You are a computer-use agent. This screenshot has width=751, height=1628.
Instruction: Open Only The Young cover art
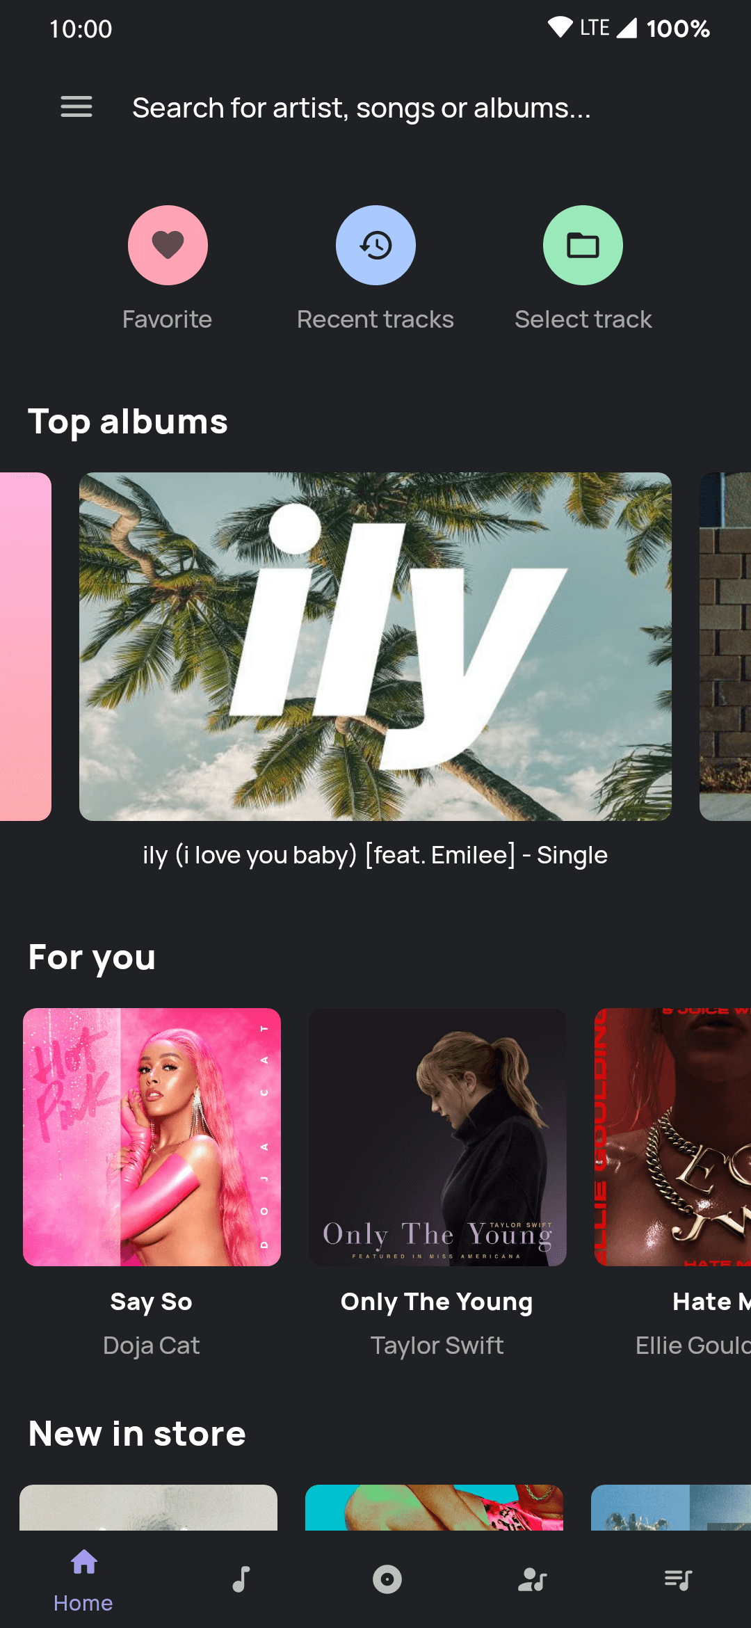coord(437,1137)
